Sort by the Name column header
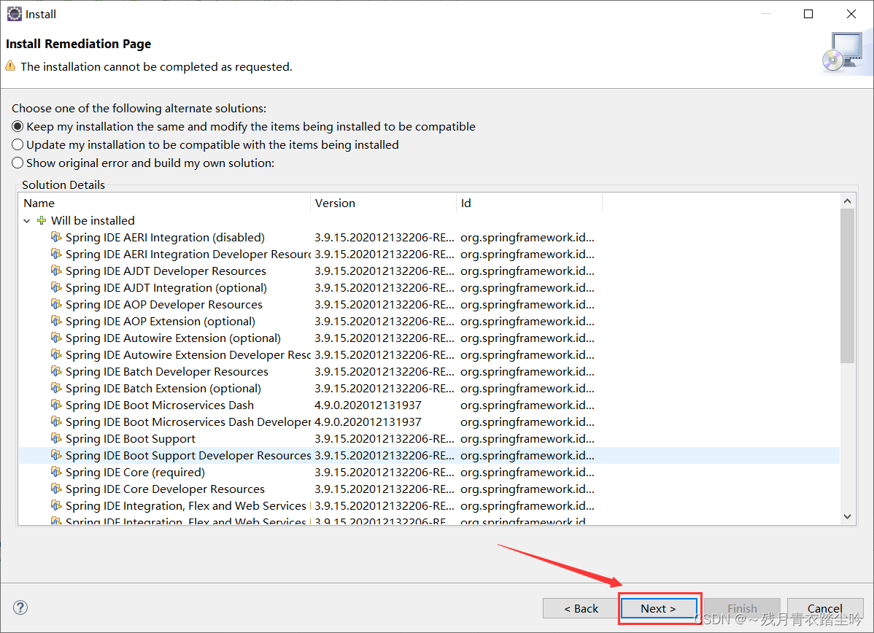The height and width of the screenshot is (633, 874). click(x=164, y=203)
